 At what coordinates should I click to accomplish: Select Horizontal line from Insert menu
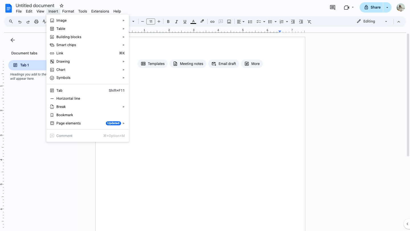[x=68, y=99]
